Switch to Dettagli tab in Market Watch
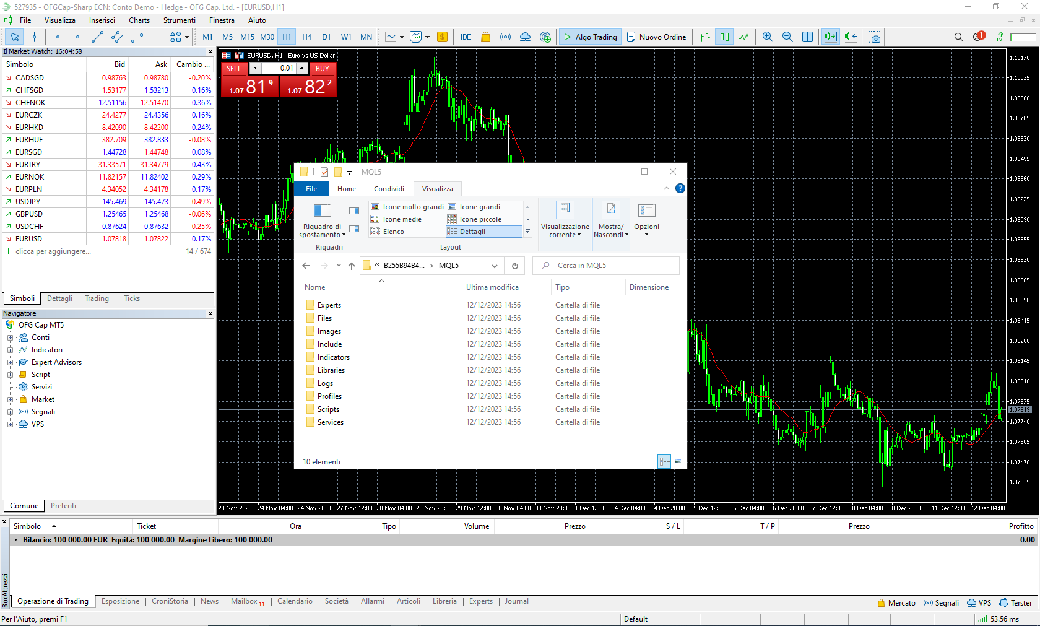Viewport: 1040px width, 626px height. pos(59,298)
